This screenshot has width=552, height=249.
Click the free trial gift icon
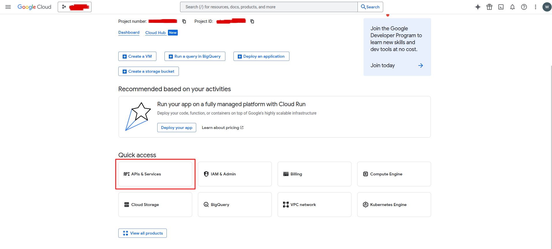[489, 7]
